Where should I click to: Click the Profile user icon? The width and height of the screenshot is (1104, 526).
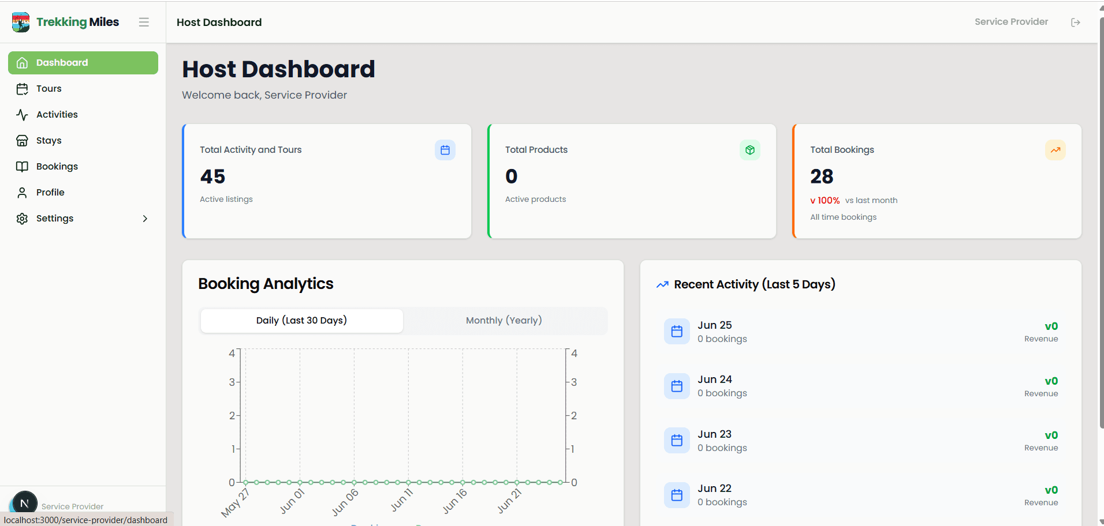pyautogui.click(x=22, y=193)
